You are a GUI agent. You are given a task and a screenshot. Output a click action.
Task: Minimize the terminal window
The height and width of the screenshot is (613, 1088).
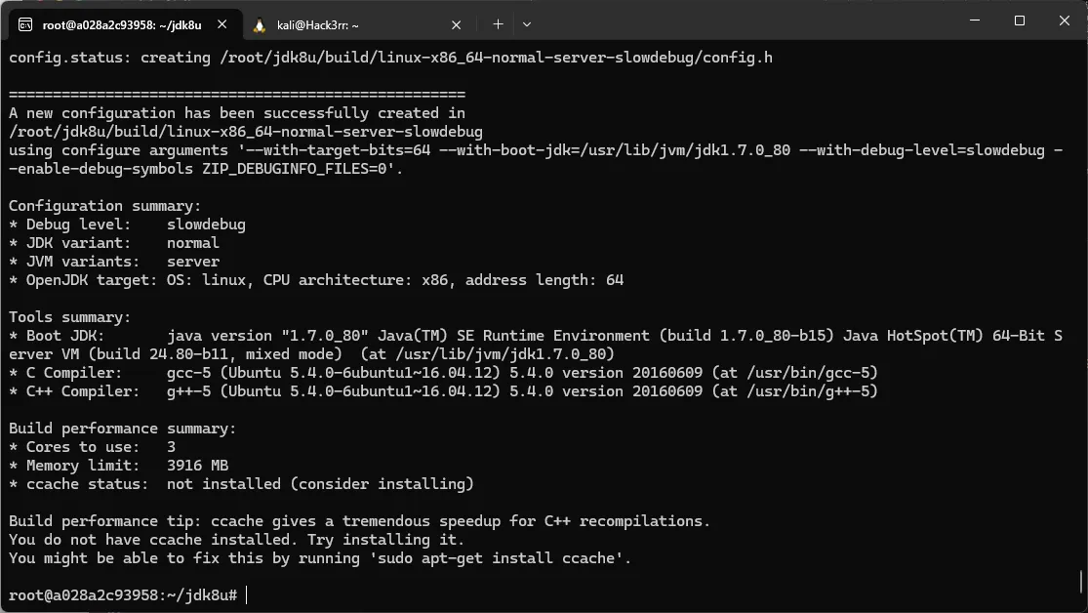(975, 20)
